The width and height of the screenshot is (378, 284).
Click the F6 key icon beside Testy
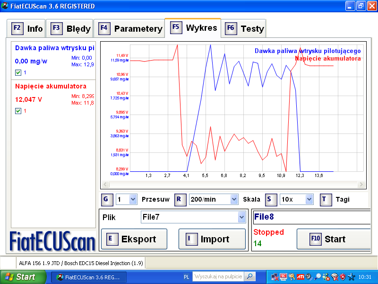[x=231, y=28]
